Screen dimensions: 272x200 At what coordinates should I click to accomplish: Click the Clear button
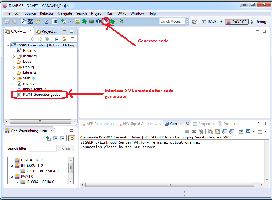click(66, 148)
